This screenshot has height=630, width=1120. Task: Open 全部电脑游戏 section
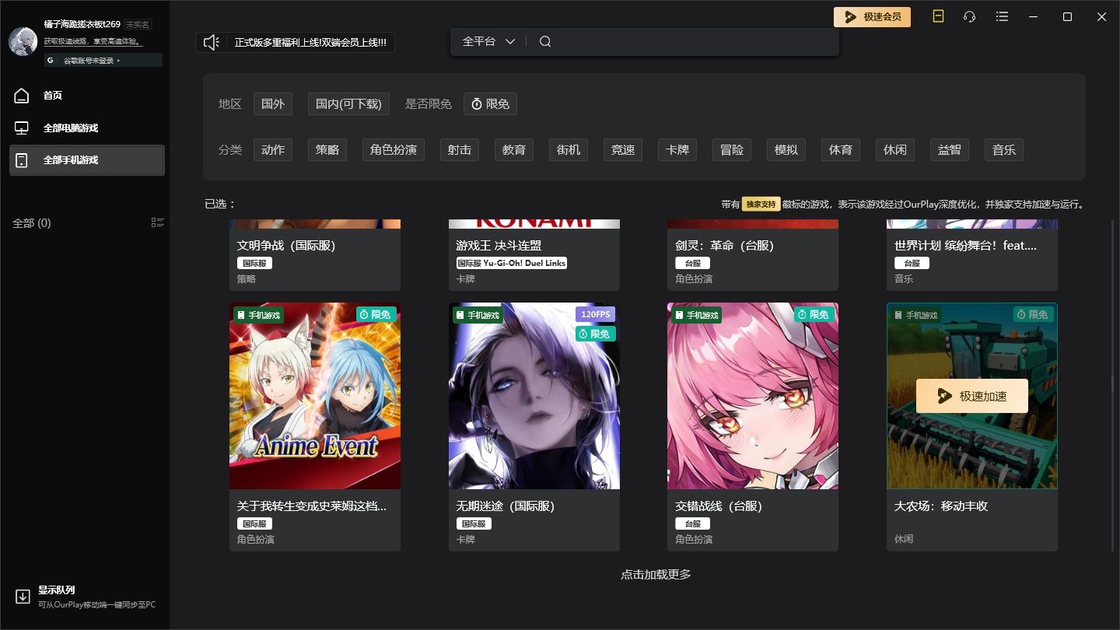pyautogui.click(x=70, y=128)
